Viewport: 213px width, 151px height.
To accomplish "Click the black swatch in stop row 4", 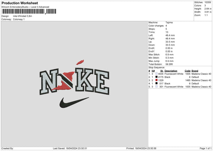I will (157, 83).
